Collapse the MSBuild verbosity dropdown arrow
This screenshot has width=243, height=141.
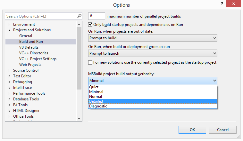pyautogui.click(x=214, y=81)
